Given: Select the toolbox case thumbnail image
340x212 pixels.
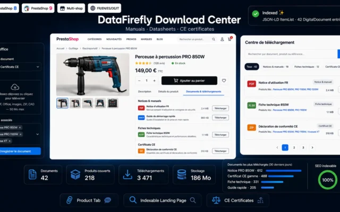Looking at the screenshot, I should point(113,103).
